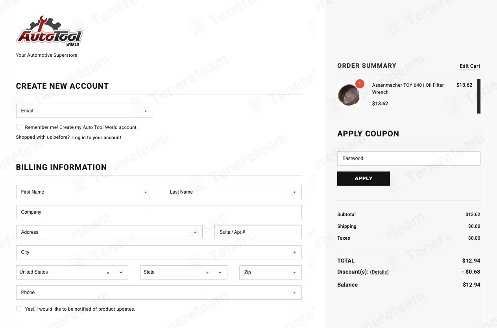Enable product updates notification checkbox
This screenshot has height=328, width=497.
tap(19, 309)
